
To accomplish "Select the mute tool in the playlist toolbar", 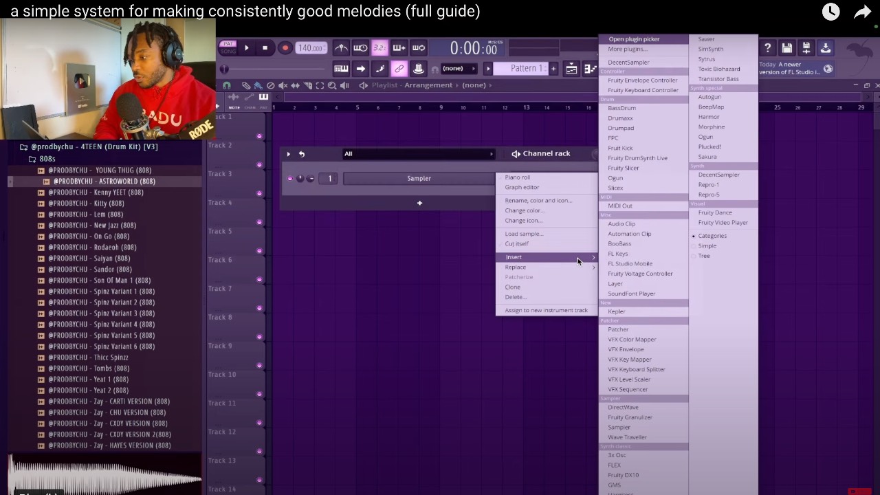I will coord(283,85).
